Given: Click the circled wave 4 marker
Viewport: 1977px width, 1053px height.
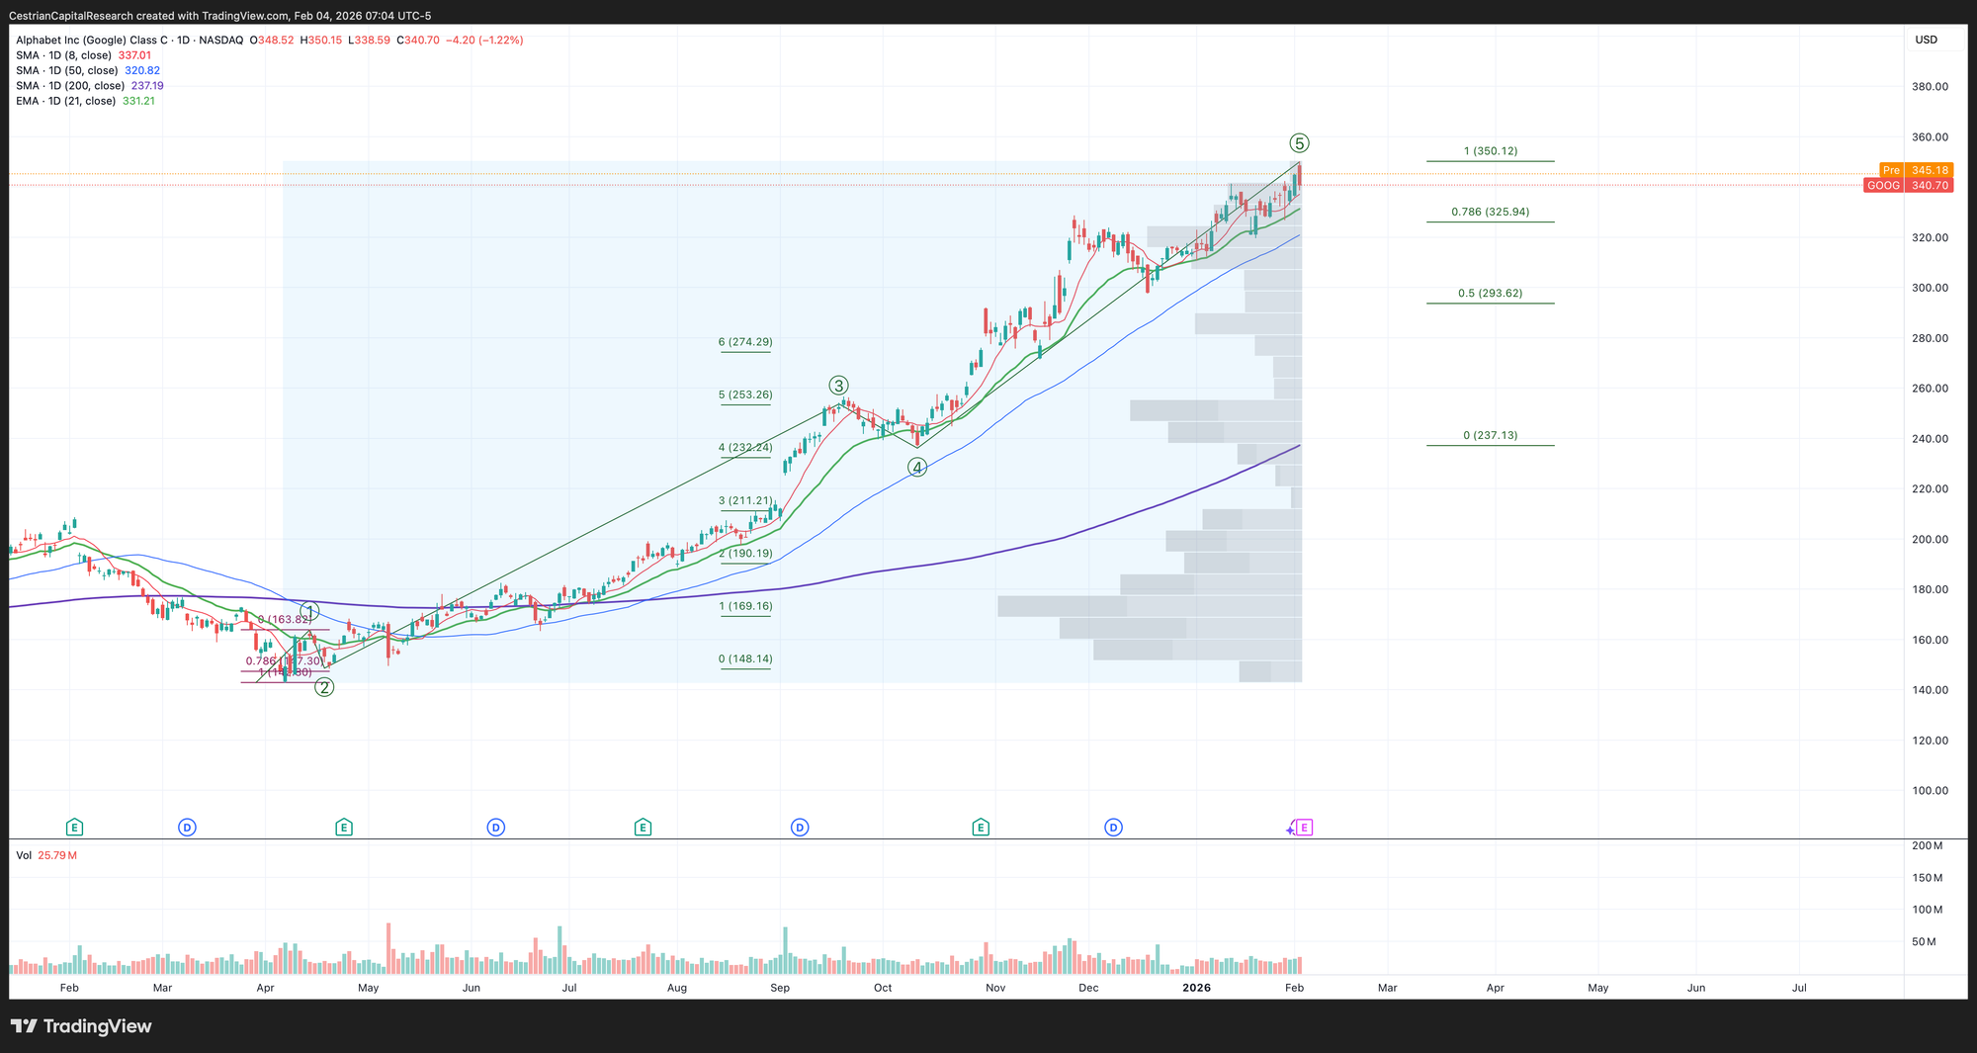Looking at the screenshot, I should pos(917,468).
